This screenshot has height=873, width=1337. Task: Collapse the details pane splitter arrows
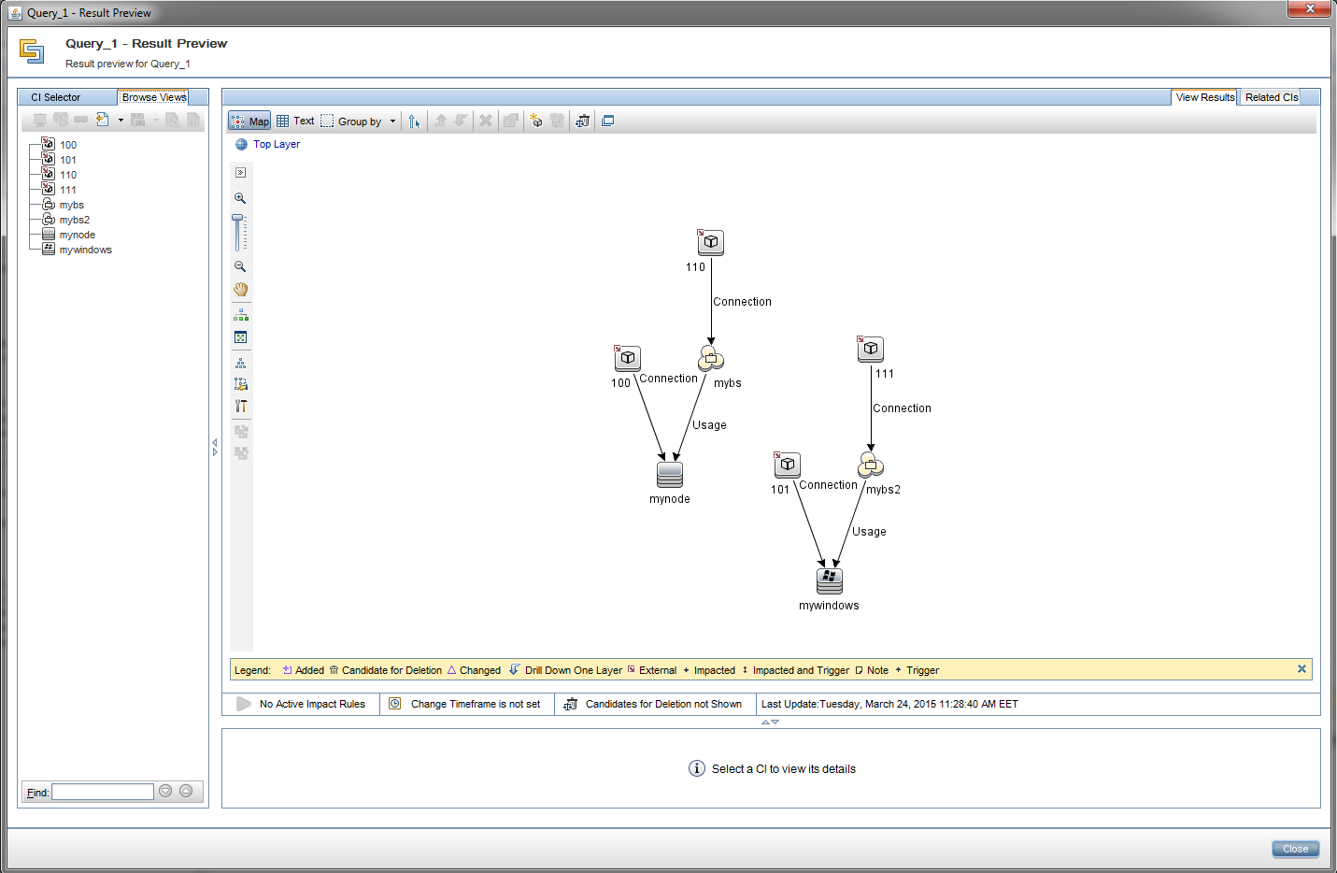[770, 722]
